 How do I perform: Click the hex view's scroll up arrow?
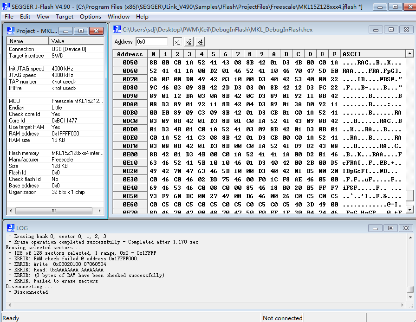409,54
